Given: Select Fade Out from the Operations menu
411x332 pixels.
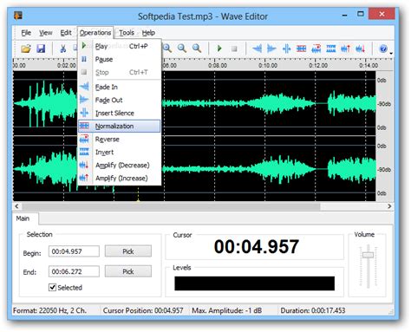Looking at the screenshot, I should (119, 100).
